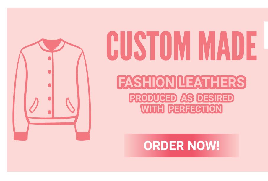Click the right sleeve cuff
This screenshot has width=268, height=181.
[x=83, y=136]
